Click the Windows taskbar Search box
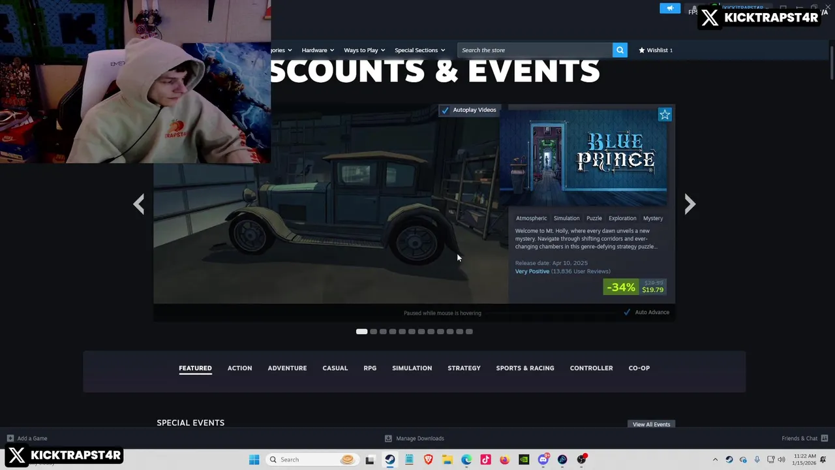This screenshot has width=835, height=470. (x=313, y=460)
